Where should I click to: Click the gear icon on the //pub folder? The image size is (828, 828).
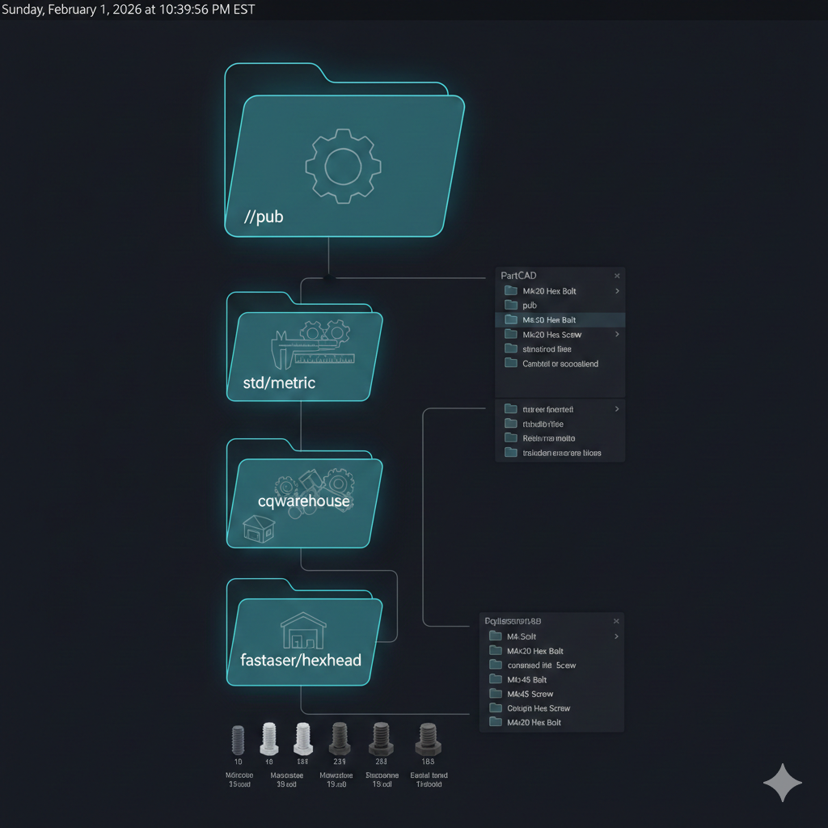pyautogui.click(x=343, y=167)
